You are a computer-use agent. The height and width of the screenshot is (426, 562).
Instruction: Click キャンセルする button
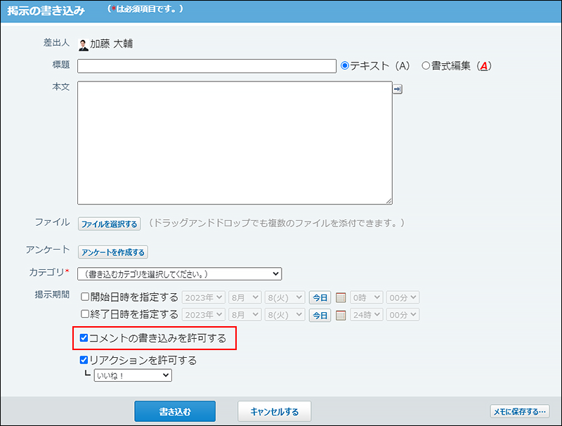click(x=274, y=411)
